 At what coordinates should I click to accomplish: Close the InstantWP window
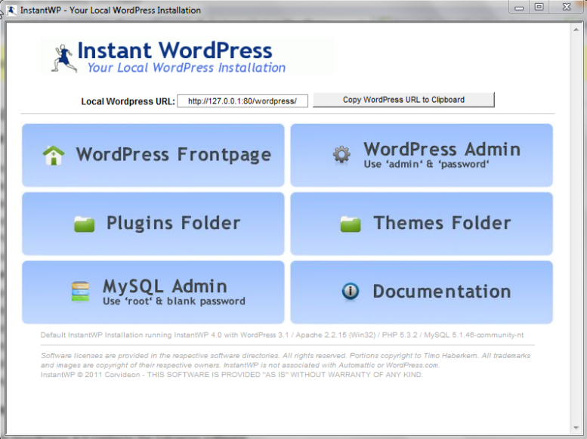click(567, 8)
